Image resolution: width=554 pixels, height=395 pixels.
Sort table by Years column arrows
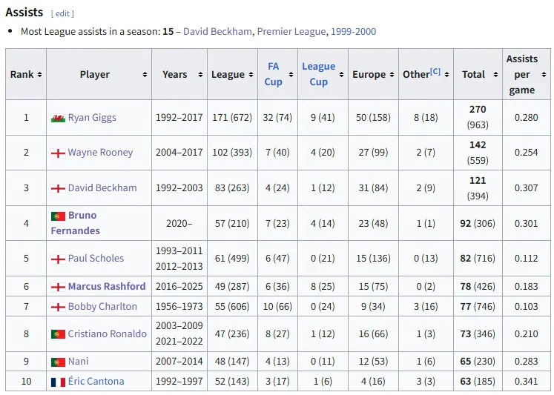(x=201, y=75)
